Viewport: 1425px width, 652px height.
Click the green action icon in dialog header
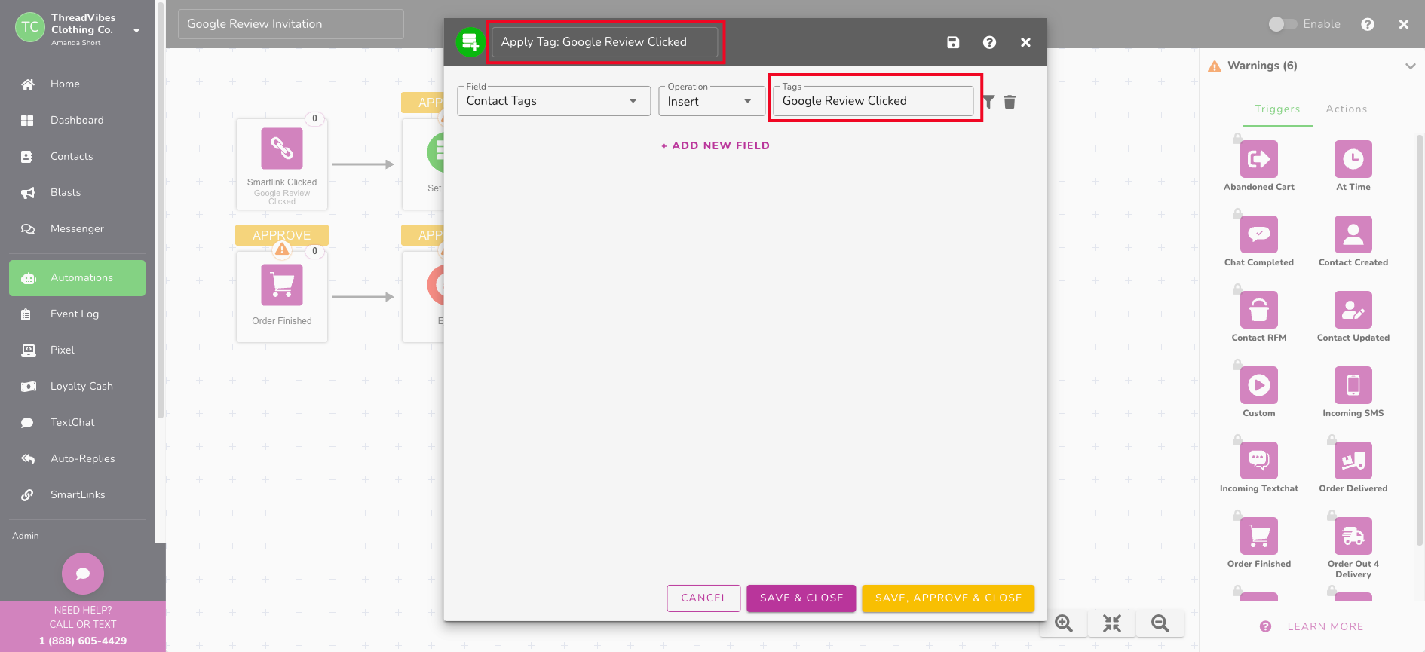(x=470, y=42)
